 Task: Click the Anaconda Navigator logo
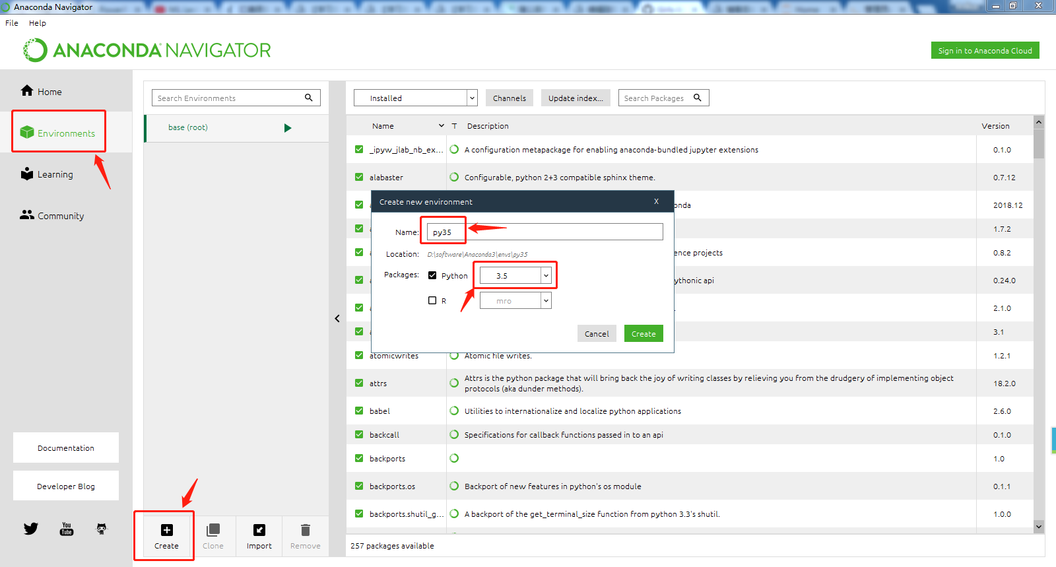pos(147,50)
